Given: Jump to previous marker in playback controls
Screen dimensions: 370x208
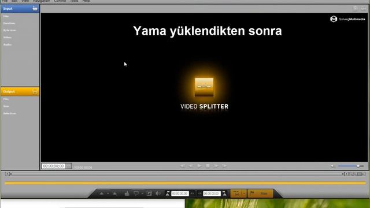Looking at the screenshot, I should pyautogui.click(x=182, y=166).
